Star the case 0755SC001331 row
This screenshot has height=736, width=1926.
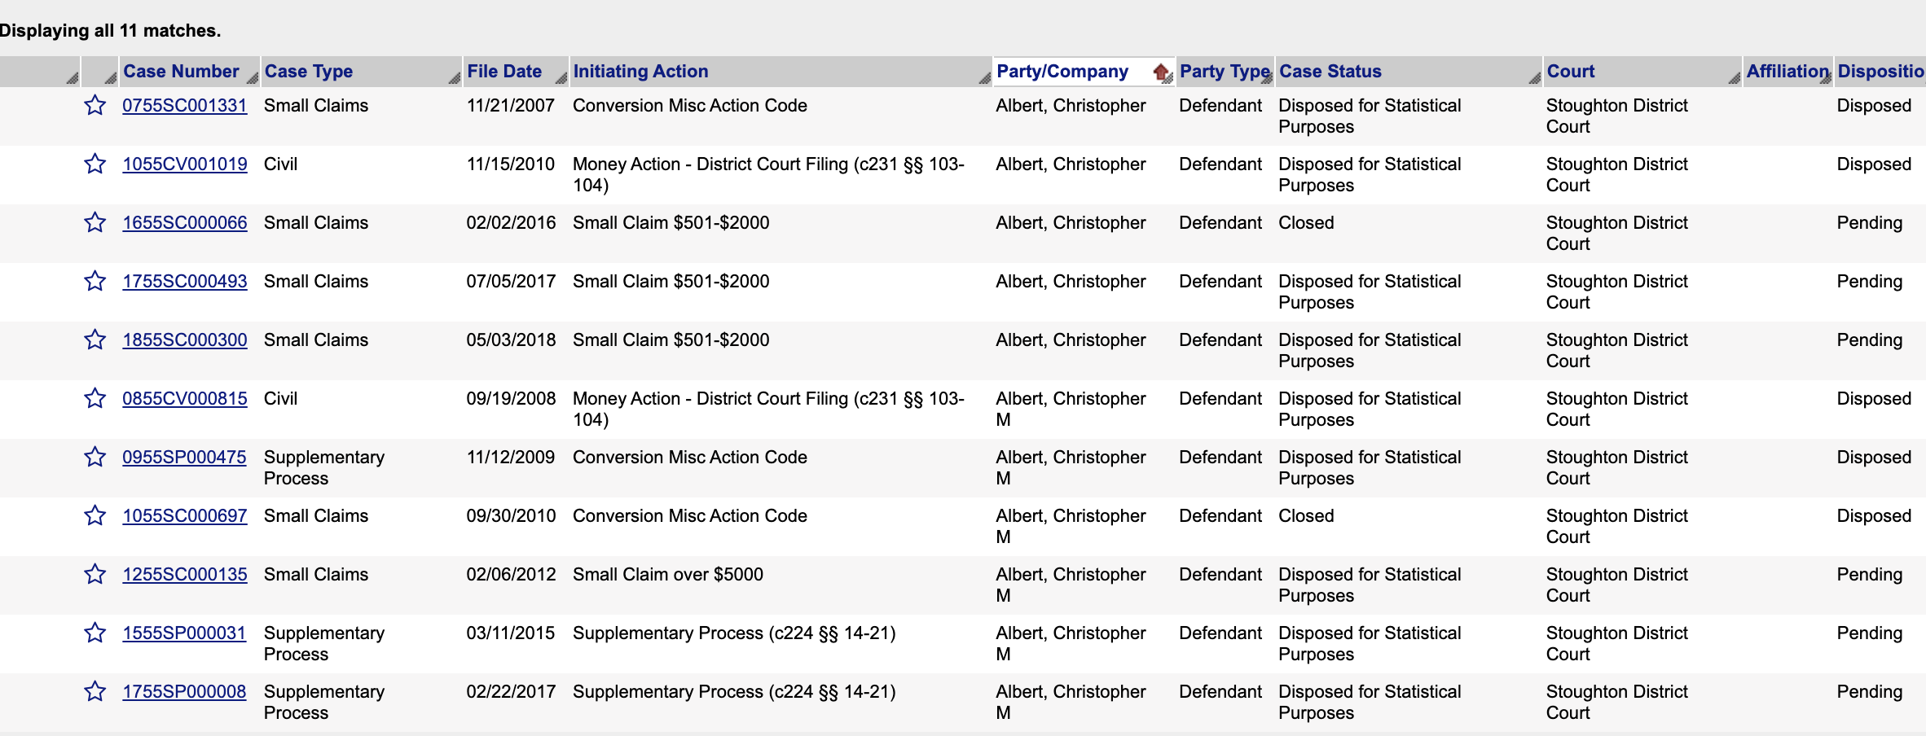point(95,106)
